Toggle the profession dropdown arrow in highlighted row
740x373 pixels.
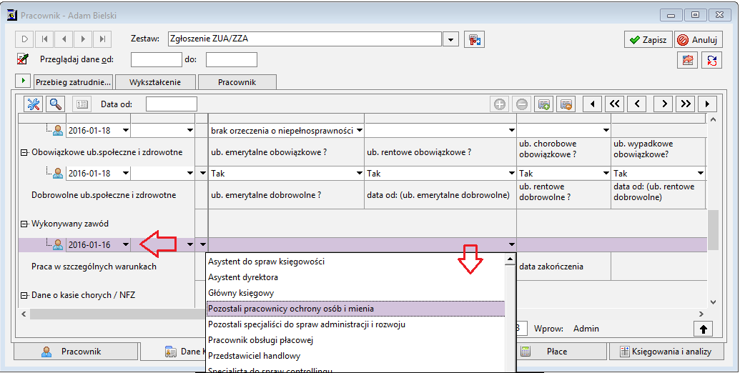tap(512, 244)
